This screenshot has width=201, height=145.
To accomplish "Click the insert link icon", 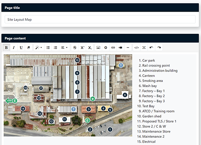I will point(113,47).
